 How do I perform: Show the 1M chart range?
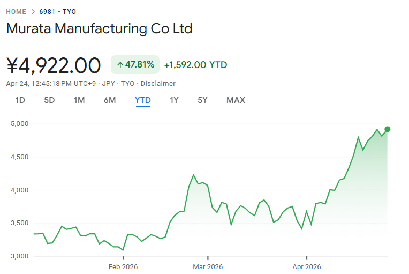click(79, 100)
